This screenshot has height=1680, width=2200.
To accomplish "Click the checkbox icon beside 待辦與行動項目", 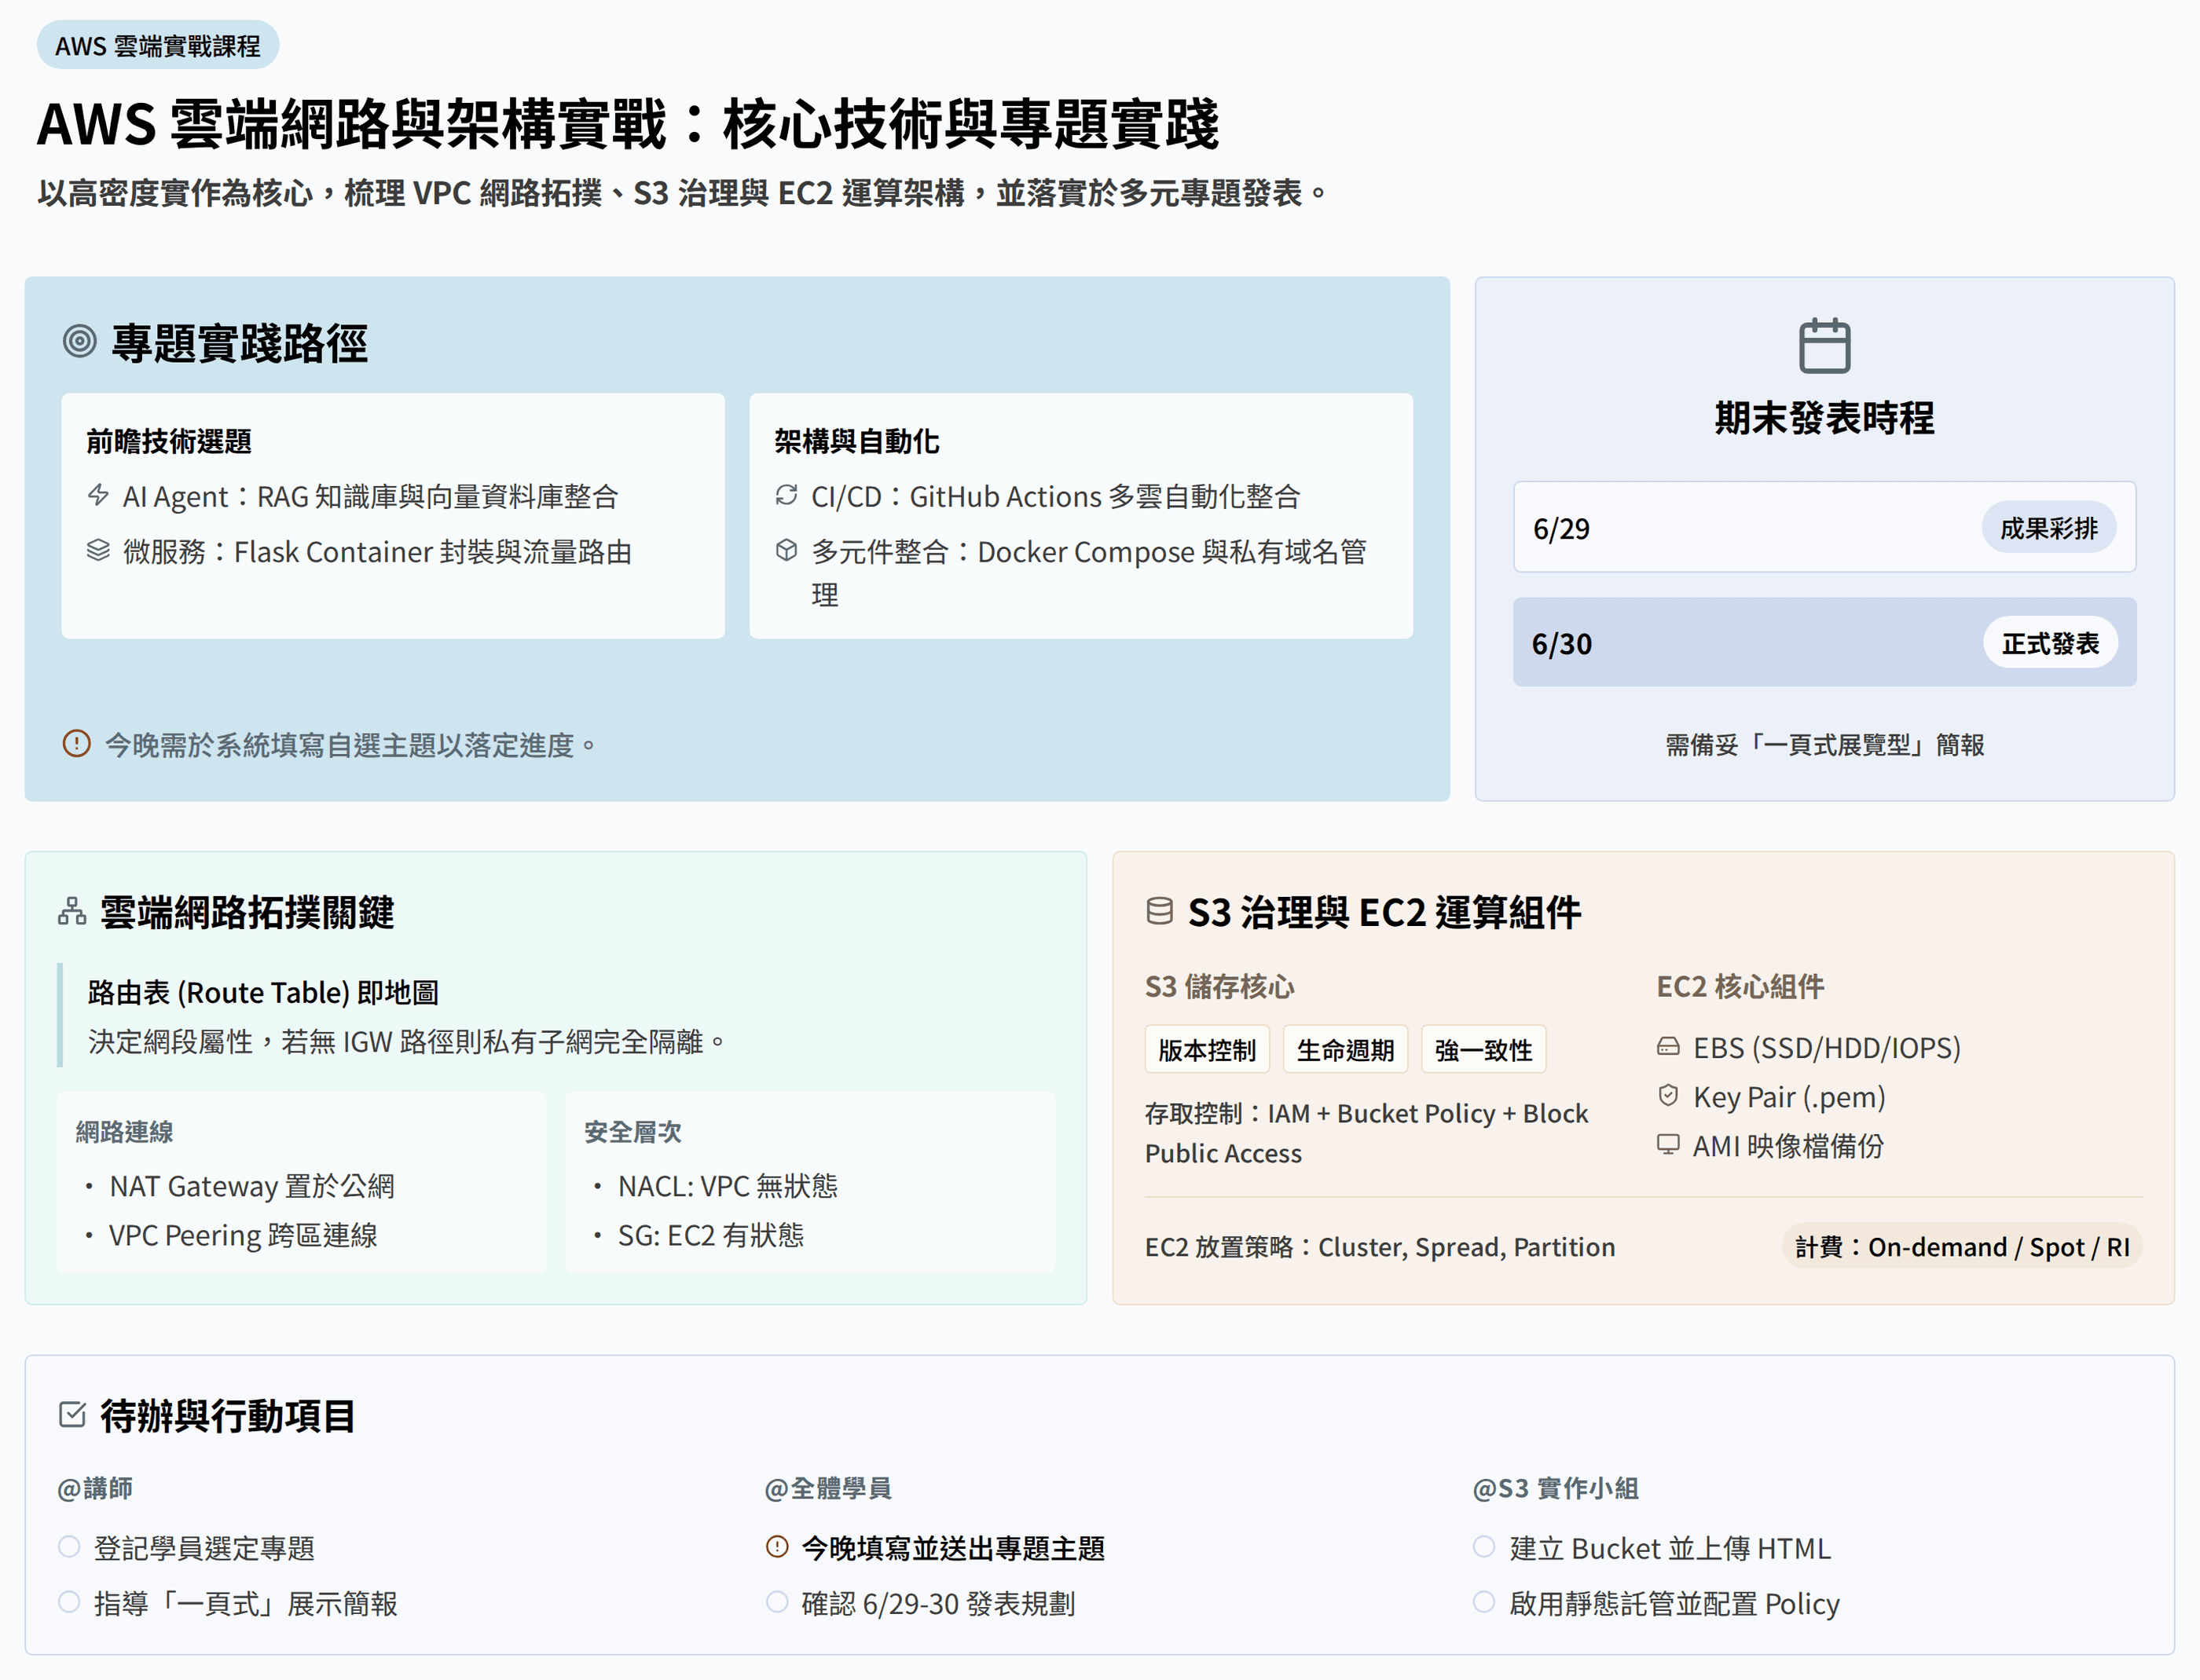I will point(72,1415).
